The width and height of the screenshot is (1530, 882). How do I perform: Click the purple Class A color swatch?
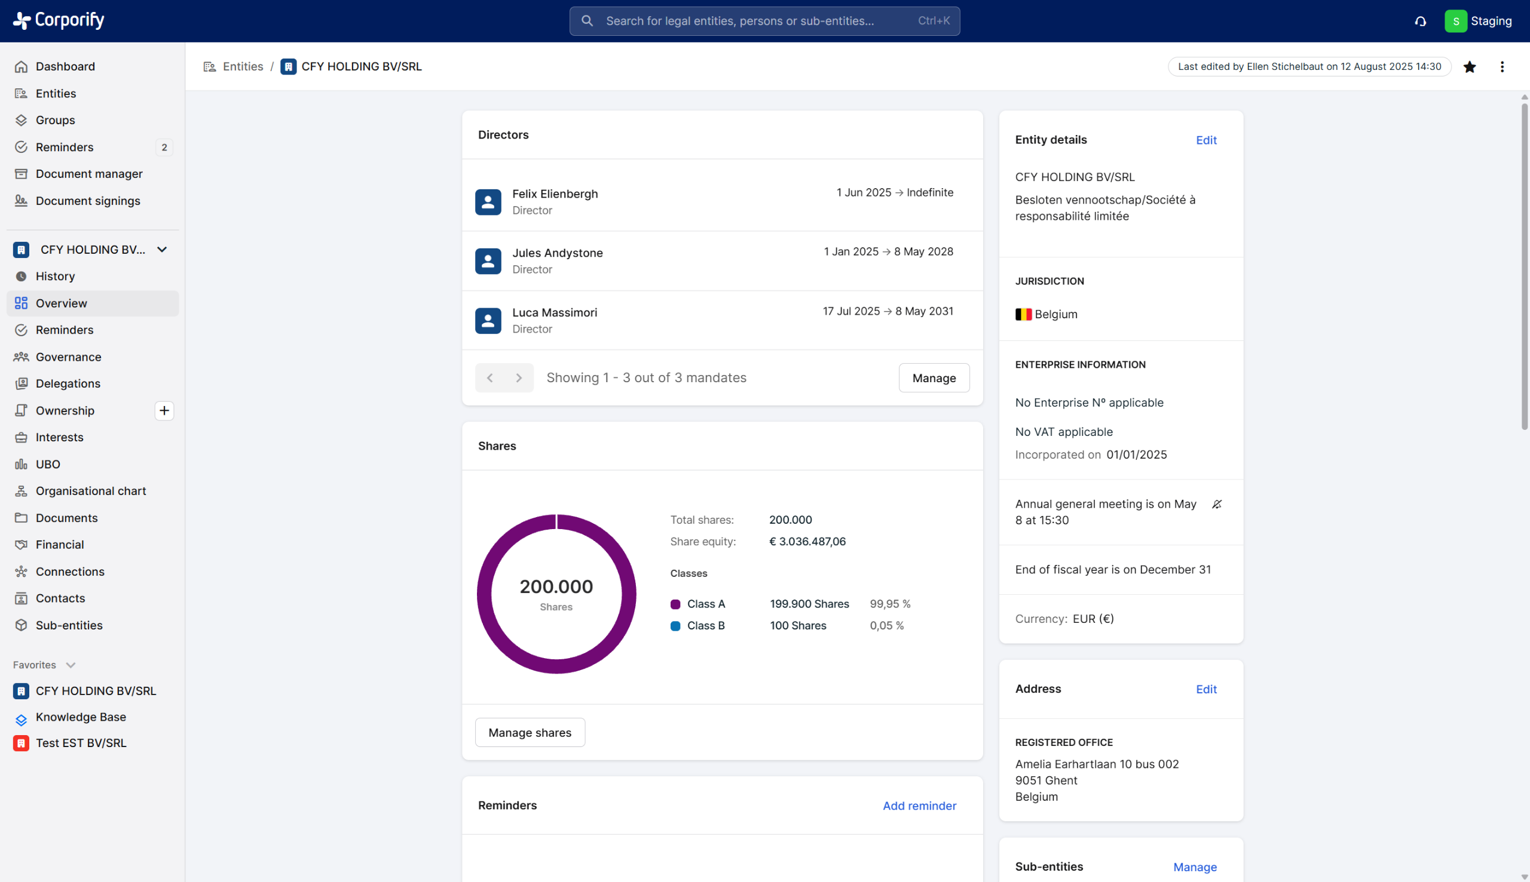(x=675, y=604)
